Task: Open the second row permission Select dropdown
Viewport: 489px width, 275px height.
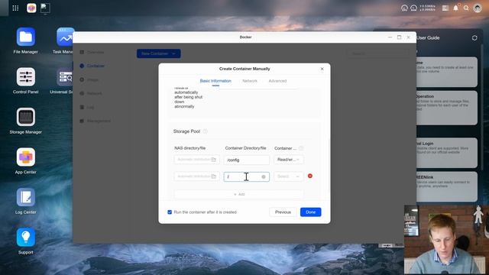Action: [289, 176]
